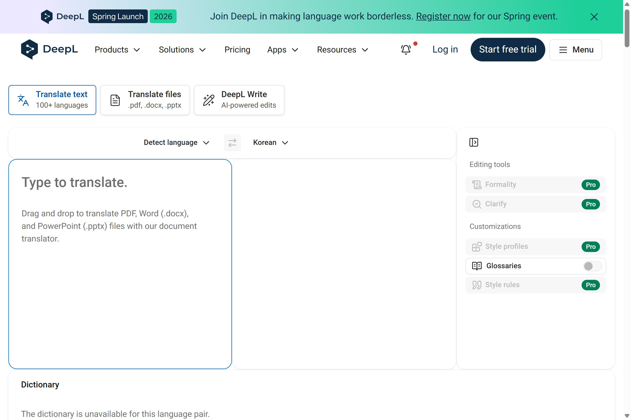The width and height of the screenshot is (631, 420).
Task: Expand the Resources navigation menu
Action: [x=342, y=50]
